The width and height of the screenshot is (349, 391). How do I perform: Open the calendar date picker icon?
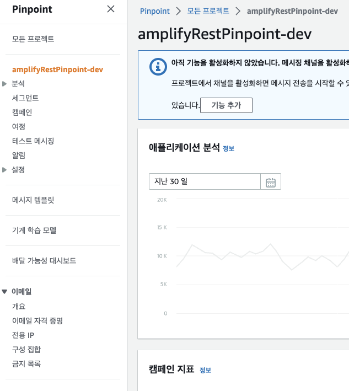point(271,181)
